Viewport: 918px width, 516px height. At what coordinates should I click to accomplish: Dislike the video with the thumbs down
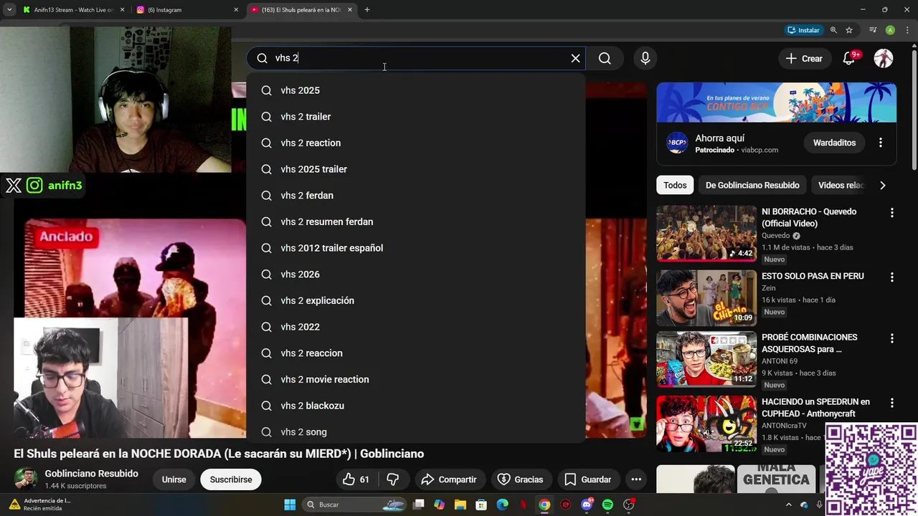(393, 479)
